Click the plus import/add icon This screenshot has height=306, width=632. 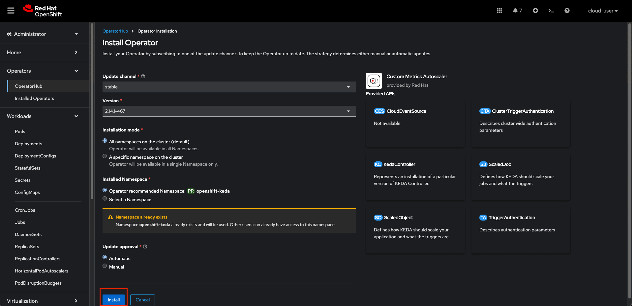pos(535,11)
